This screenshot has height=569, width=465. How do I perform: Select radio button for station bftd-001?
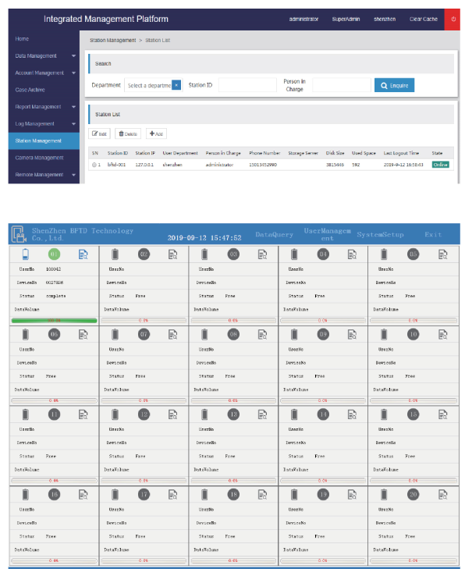[94, 165]
